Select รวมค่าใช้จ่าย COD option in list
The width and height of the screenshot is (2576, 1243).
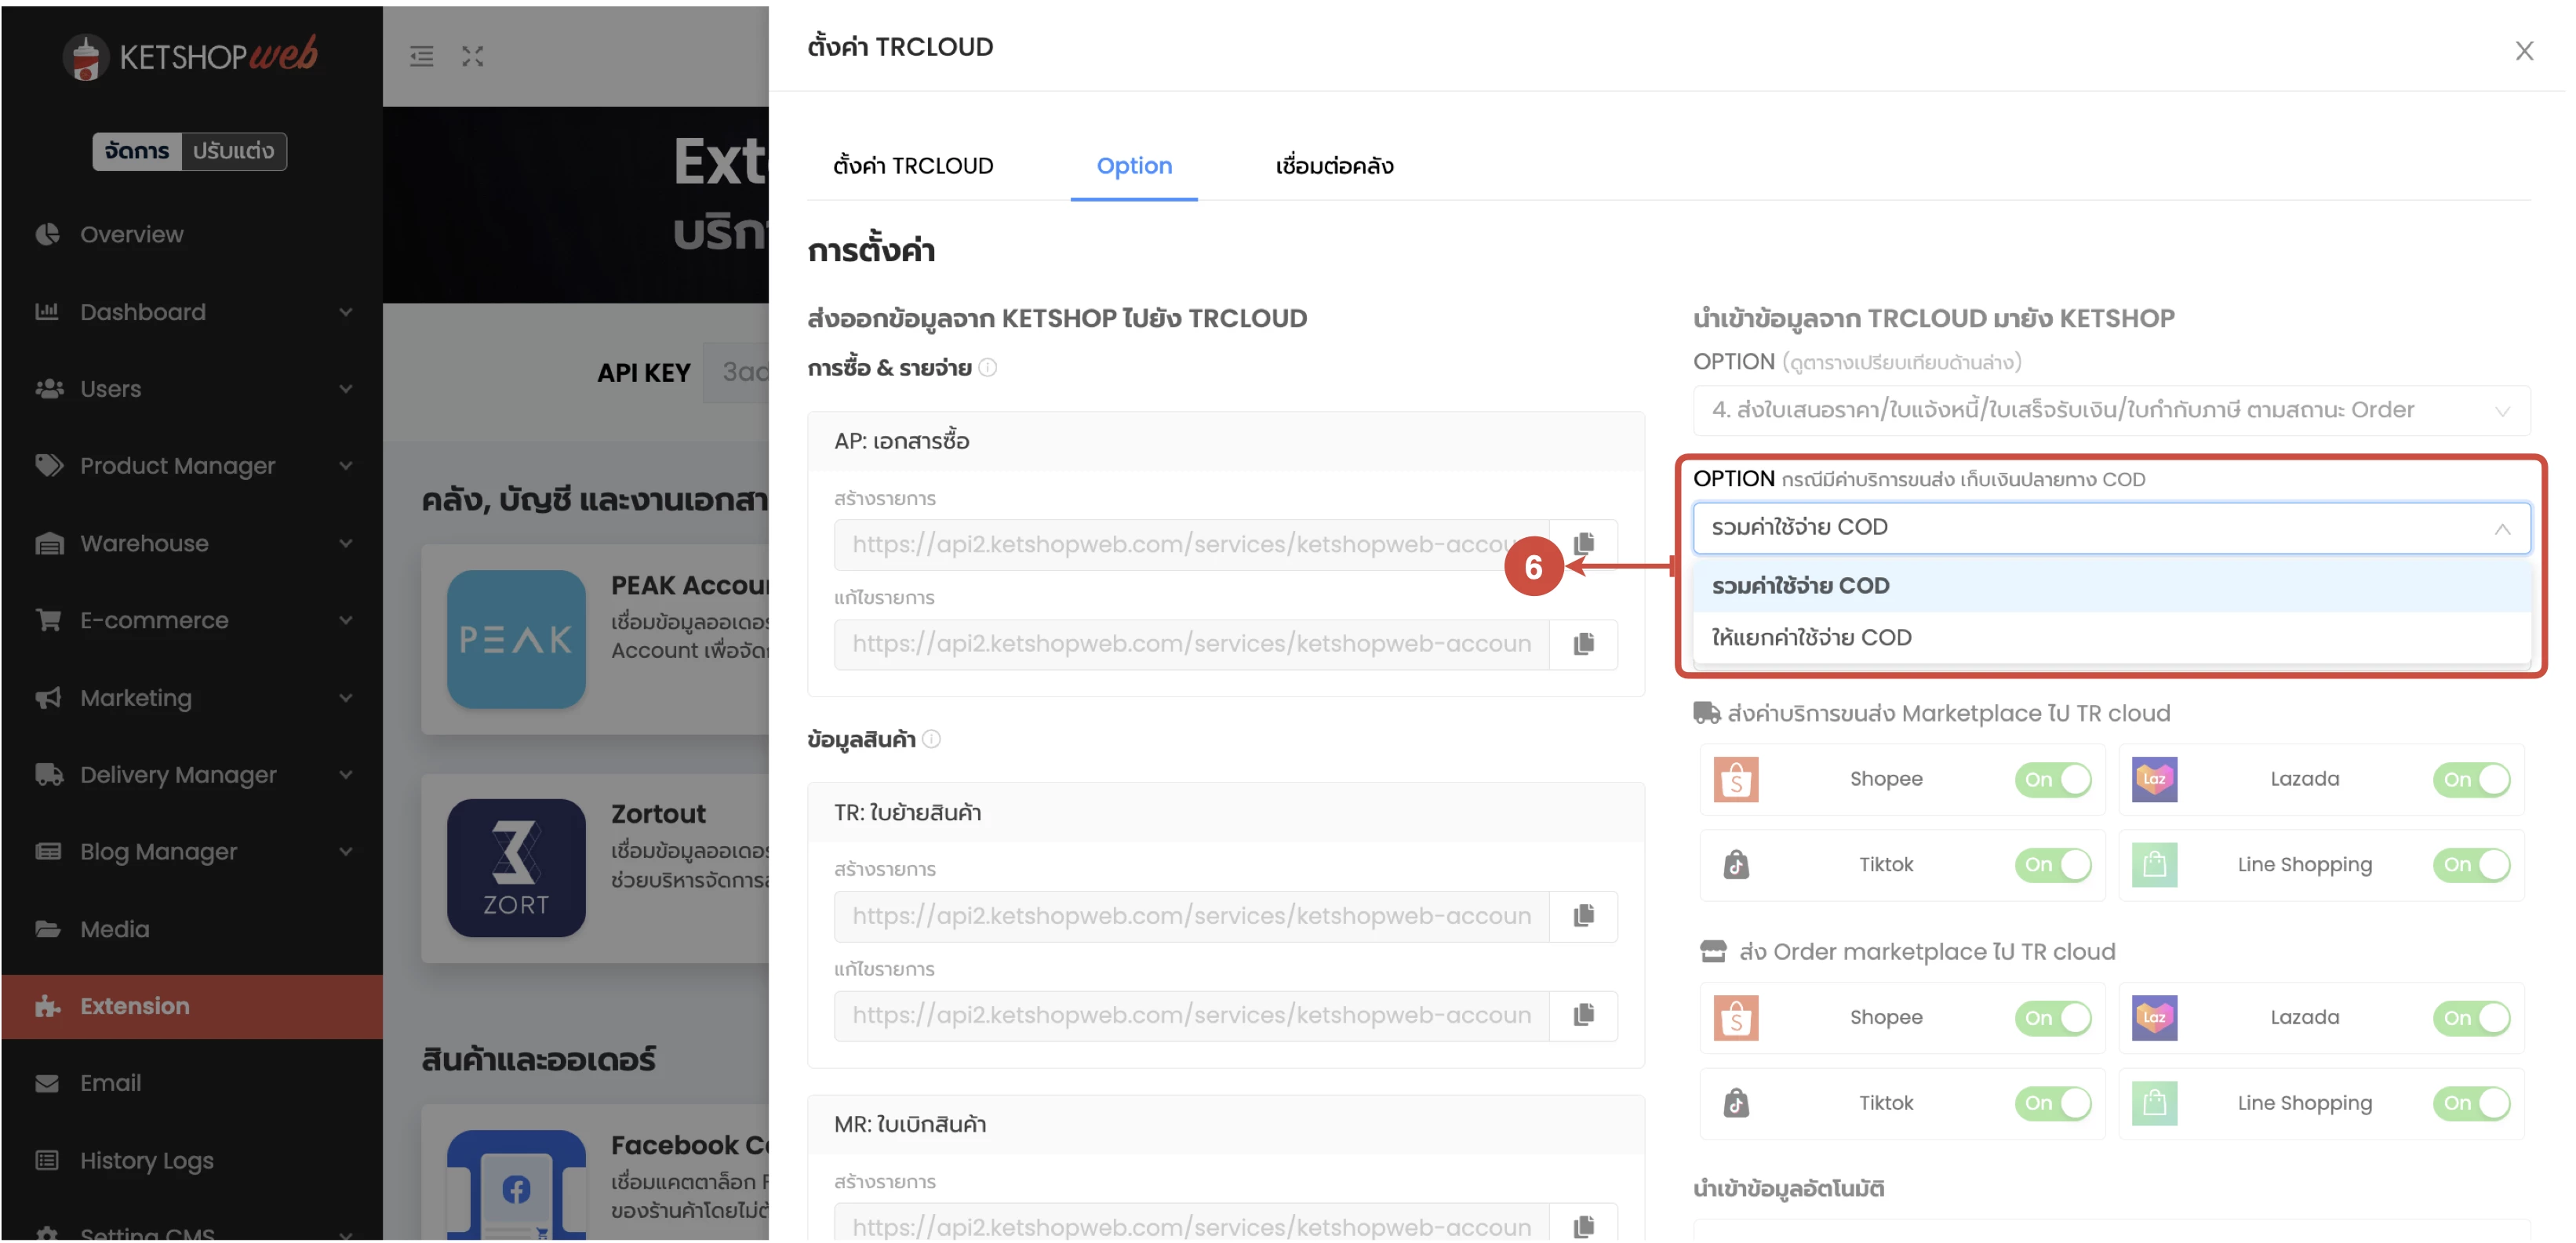click(2111, 586)
